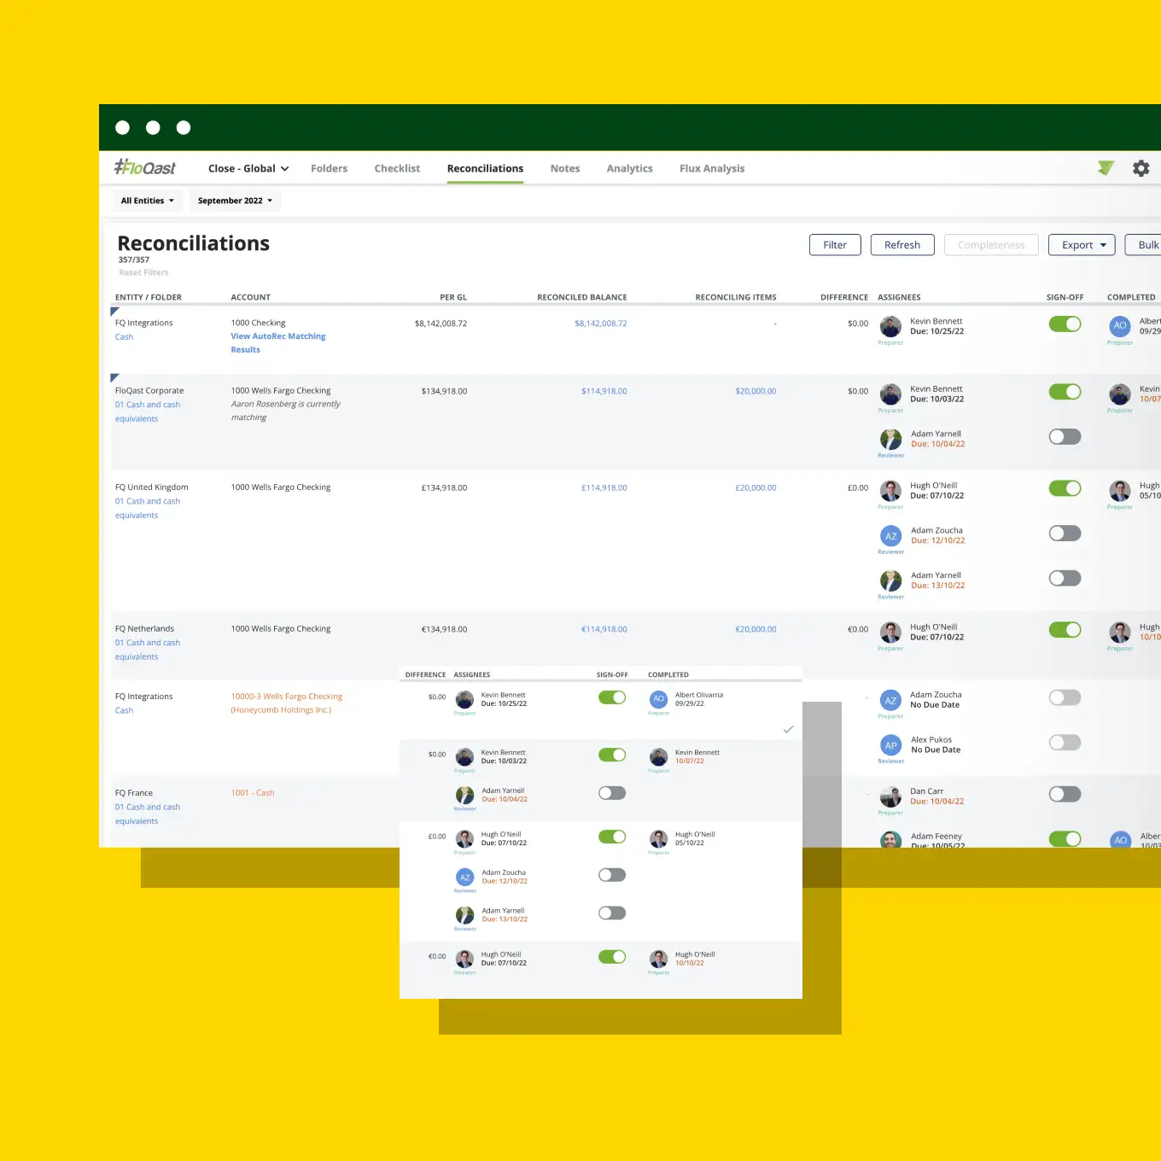Switch to the Checklist tab
The width and height of the screenshot is (1161, 1161).
pyautogui.click(x=397, y=169)
